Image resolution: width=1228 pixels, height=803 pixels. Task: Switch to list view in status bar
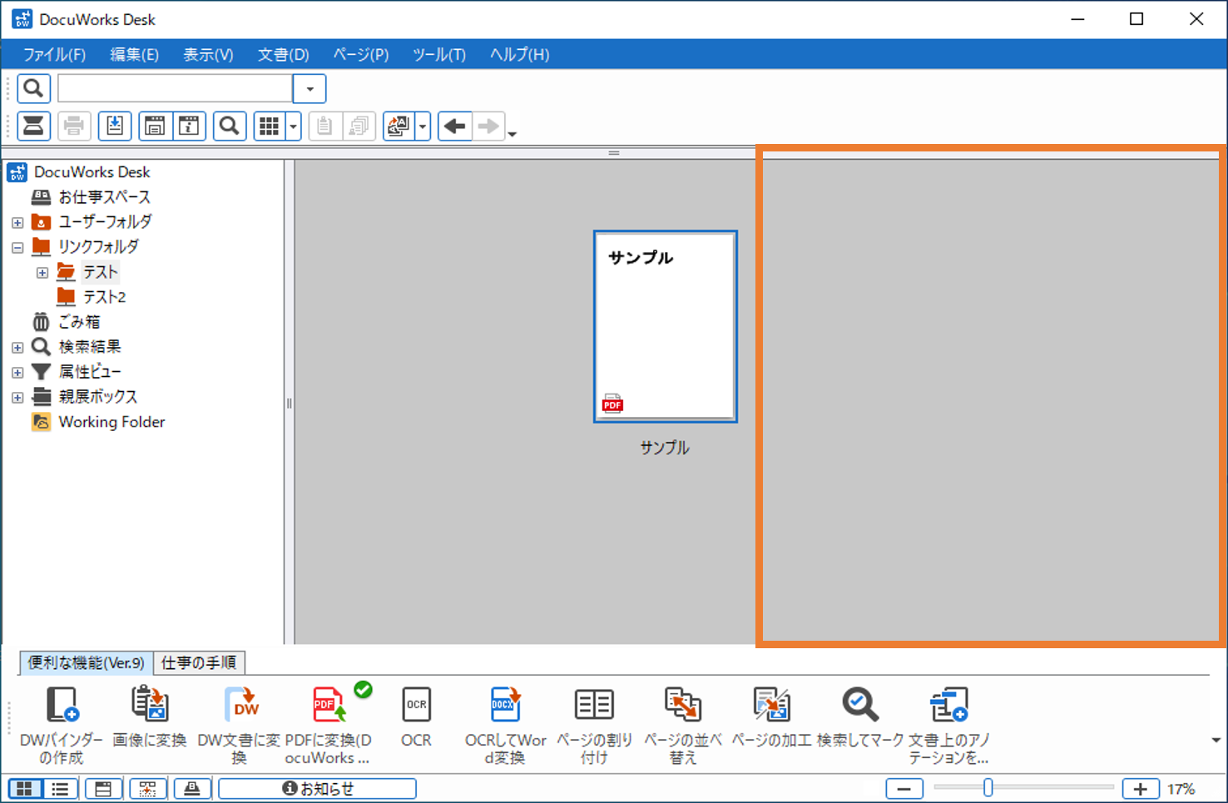60,789
